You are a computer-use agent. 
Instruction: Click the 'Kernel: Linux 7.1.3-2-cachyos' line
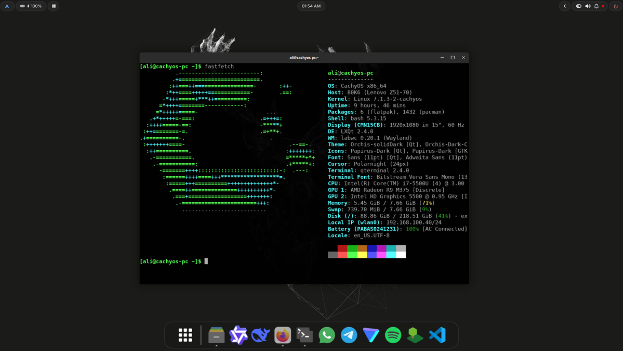click(375, 99)
